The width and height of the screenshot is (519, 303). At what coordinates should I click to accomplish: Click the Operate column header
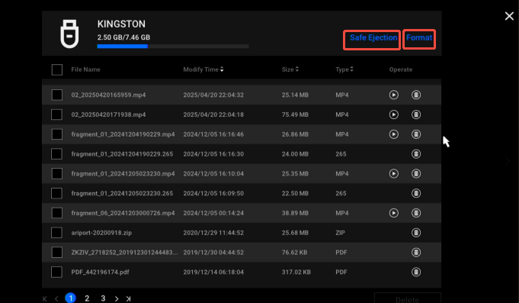tap(401, 69)
